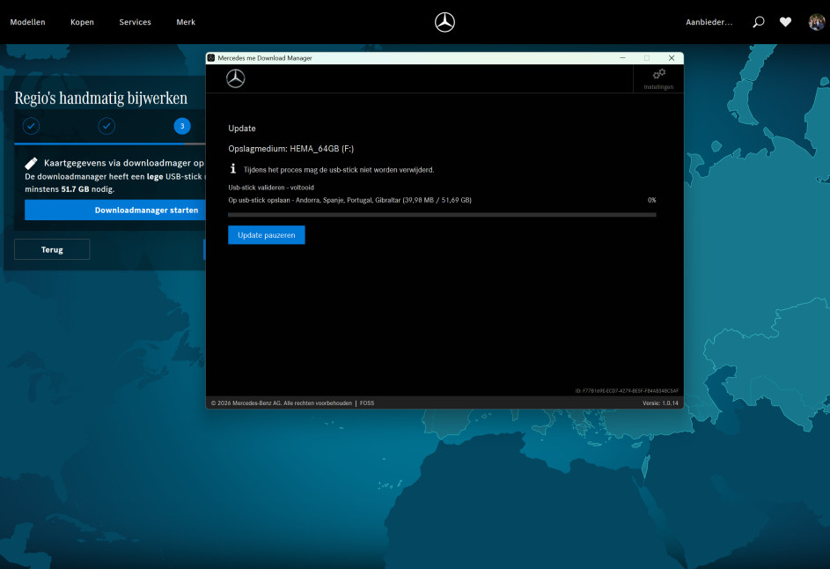Click the Update heading
830x569 pixels.
[x=242, y=129]
